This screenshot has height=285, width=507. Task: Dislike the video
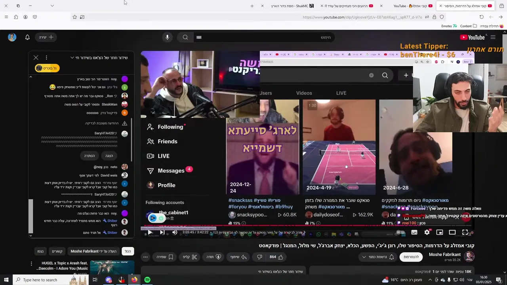click(259, 257)
